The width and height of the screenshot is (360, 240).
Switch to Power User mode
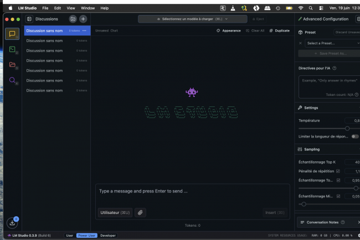[x=87, y=236]
